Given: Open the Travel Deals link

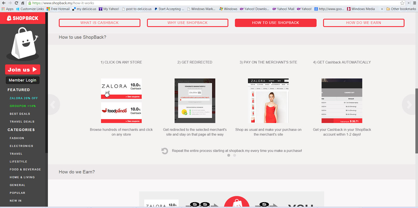Looking at the screenshot, I should [22, 122].
